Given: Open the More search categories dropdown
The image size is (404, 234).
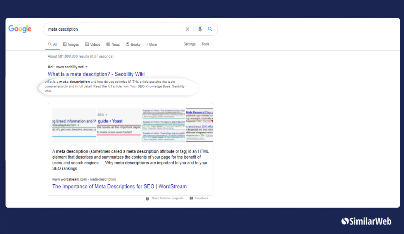Looking at the screenshot, I should point(152,44).
